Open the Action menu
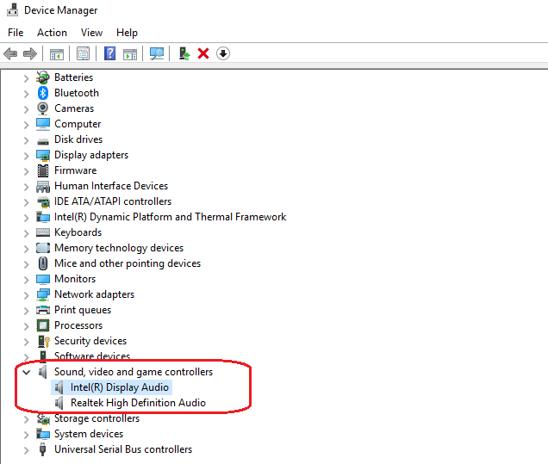548x464 pixels. tap(52, 33)
